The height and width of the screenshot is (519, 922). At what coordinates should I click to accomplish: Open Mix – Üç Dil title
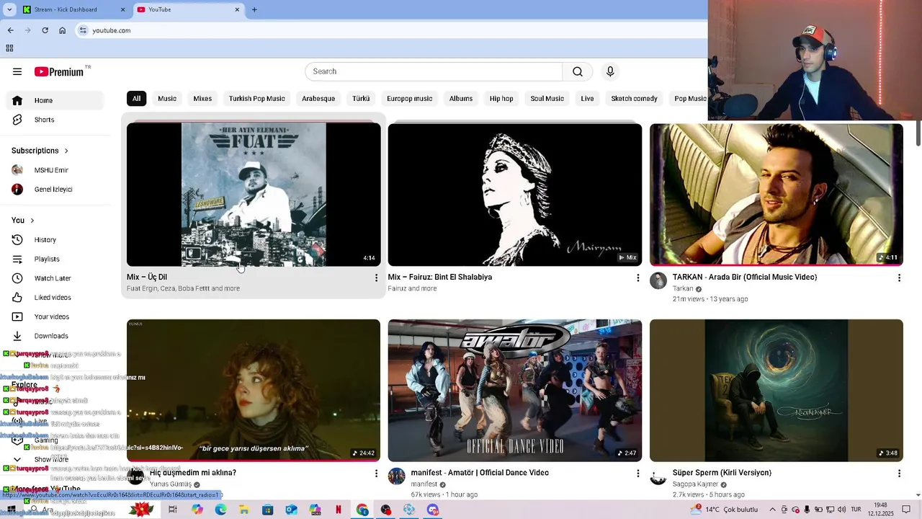pyautogui.click(x=147, y=277)
